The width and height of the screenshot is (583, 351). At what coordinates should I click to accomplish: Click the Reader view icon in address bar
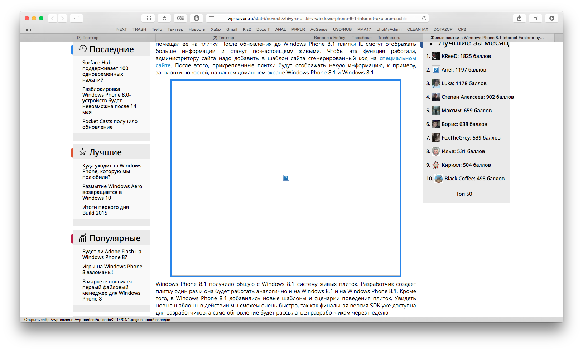pos(211,18)
